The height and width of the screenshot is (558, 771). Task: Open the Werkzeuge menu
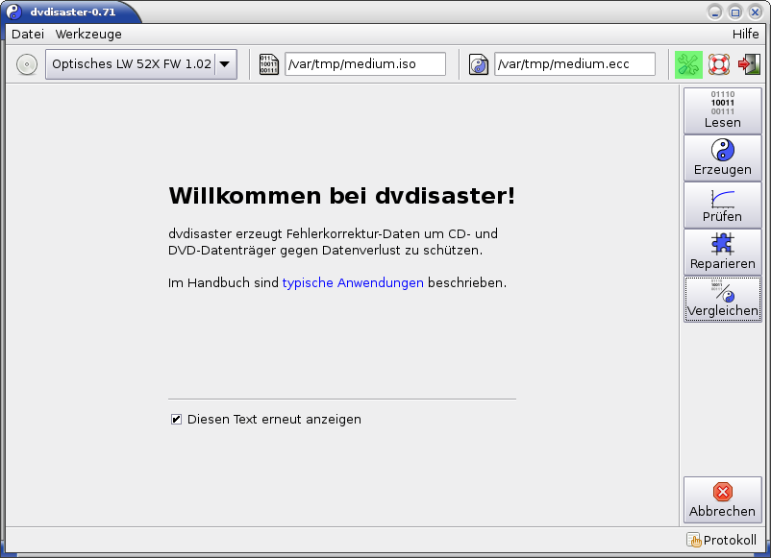click(88, 34)
